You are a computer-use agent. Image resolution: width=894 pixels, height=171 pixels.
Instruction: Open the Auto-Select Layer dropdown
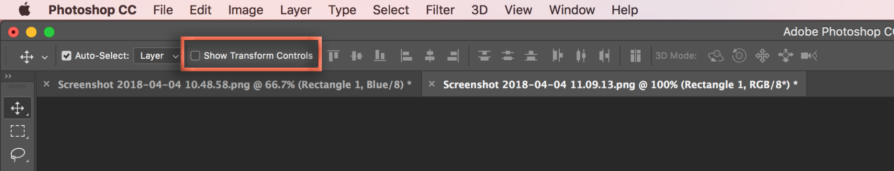(x=158, y=56)
